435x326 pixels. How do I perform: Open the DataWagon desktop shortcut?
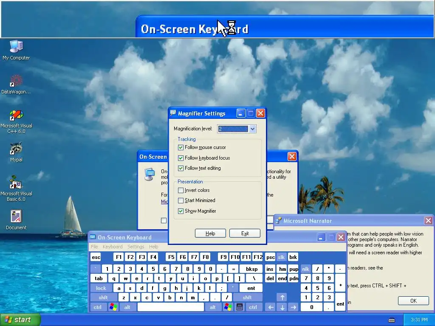(16, 84)
